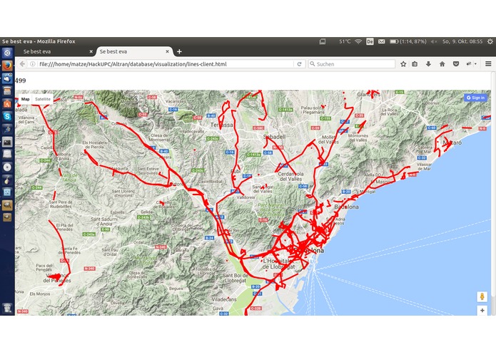Zoom in the map with plus

(x=482, y=311)
